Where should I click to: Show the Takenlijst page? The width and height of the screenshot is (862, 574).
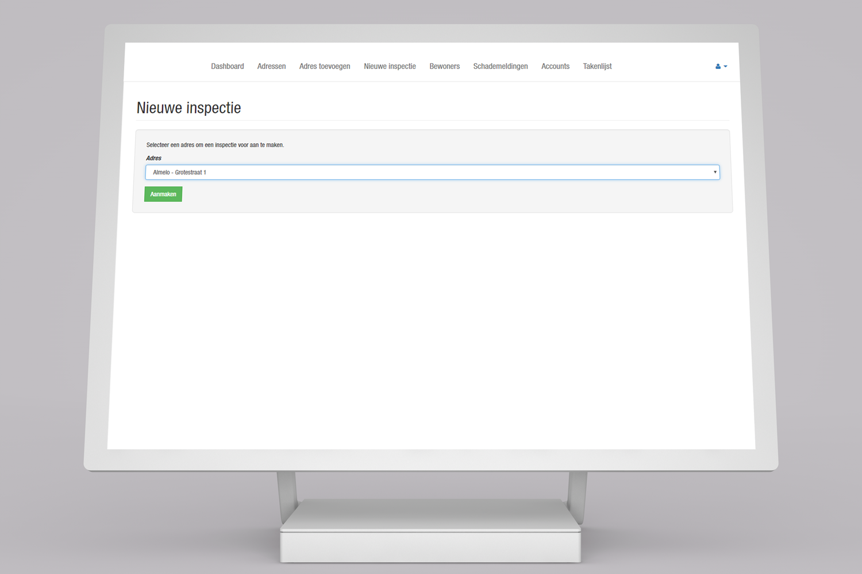click(597, 67)
